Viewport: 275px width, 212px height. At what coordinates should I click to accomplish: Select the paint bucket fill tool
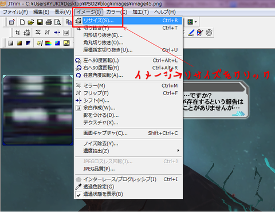click(200, 33)
